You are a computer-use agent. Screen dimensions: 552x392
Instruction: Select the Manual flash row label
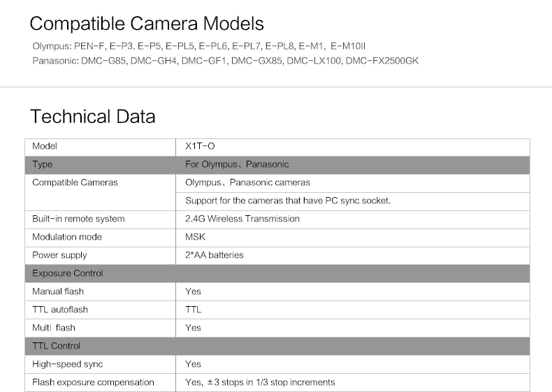(58, 291)
